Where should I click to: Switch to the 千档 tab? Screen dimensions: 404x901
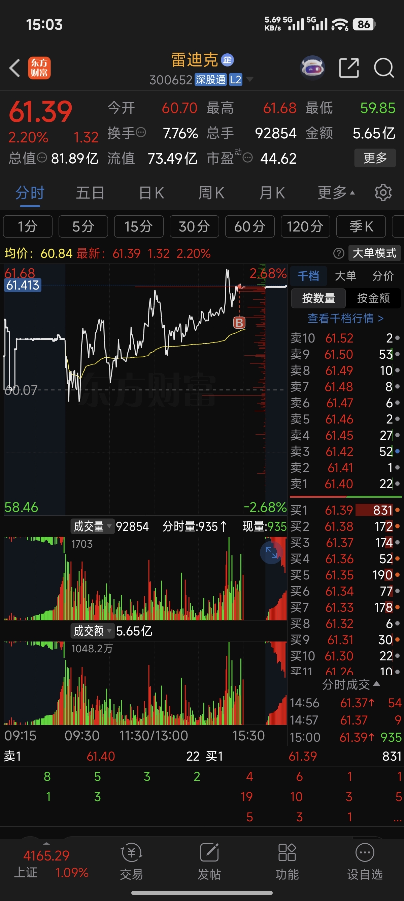tap(308, 276)
